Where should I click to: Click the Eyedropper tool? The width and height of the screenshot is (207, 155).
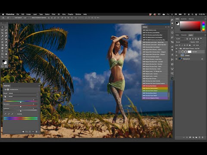2,36
